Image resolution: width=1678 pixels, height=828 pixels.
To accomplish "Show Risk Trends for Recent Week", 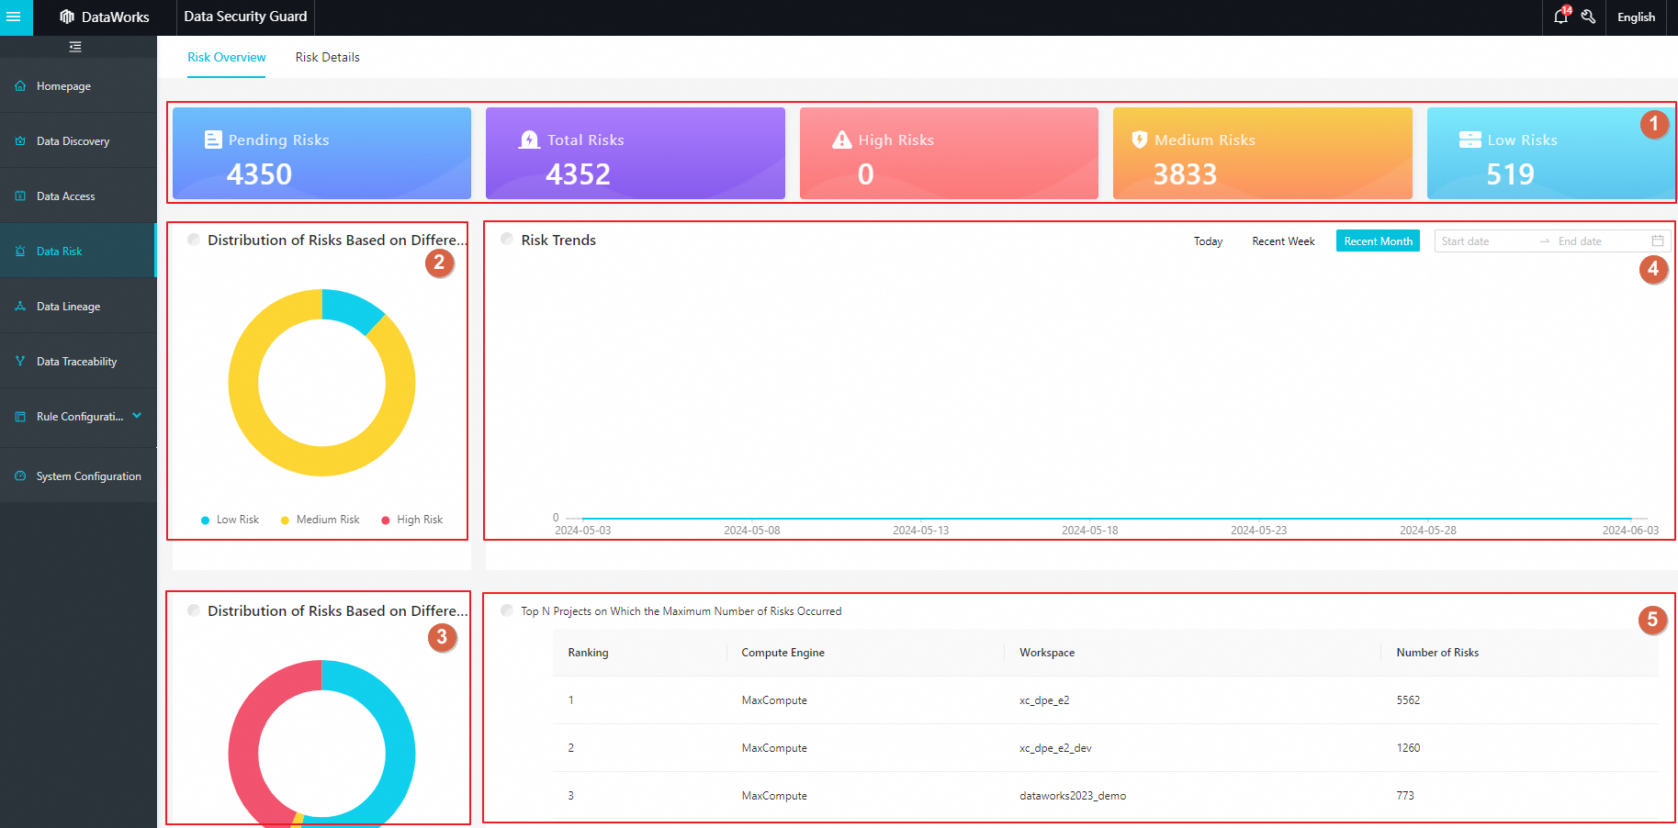I will (1283, 241).
